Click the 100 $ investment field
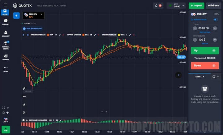Screen dimensions: 223x135 click(x=202, y=40)
